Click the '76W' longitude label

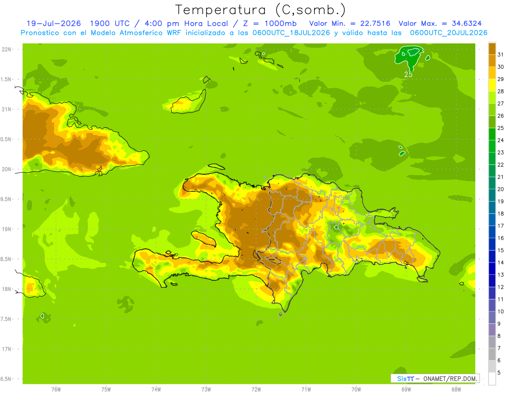click(x=56, y=389)
